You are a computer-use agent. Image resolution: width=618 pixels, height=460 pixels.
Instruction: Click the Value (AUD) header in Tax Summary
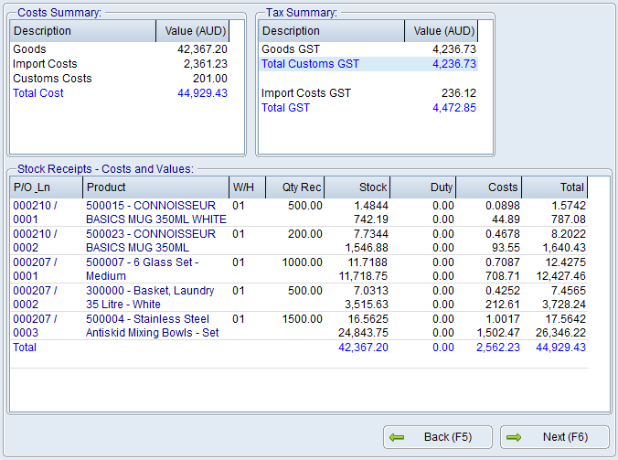point(443,31)
